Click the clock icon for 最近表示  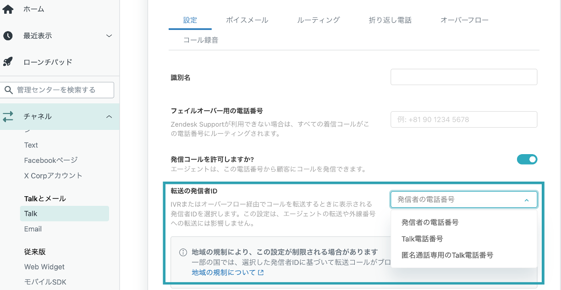point(8,36)
